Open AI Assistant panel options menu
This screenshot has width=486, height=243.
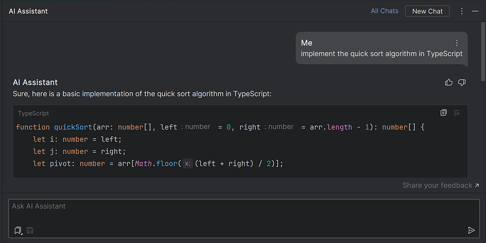[x=462, y=11]
